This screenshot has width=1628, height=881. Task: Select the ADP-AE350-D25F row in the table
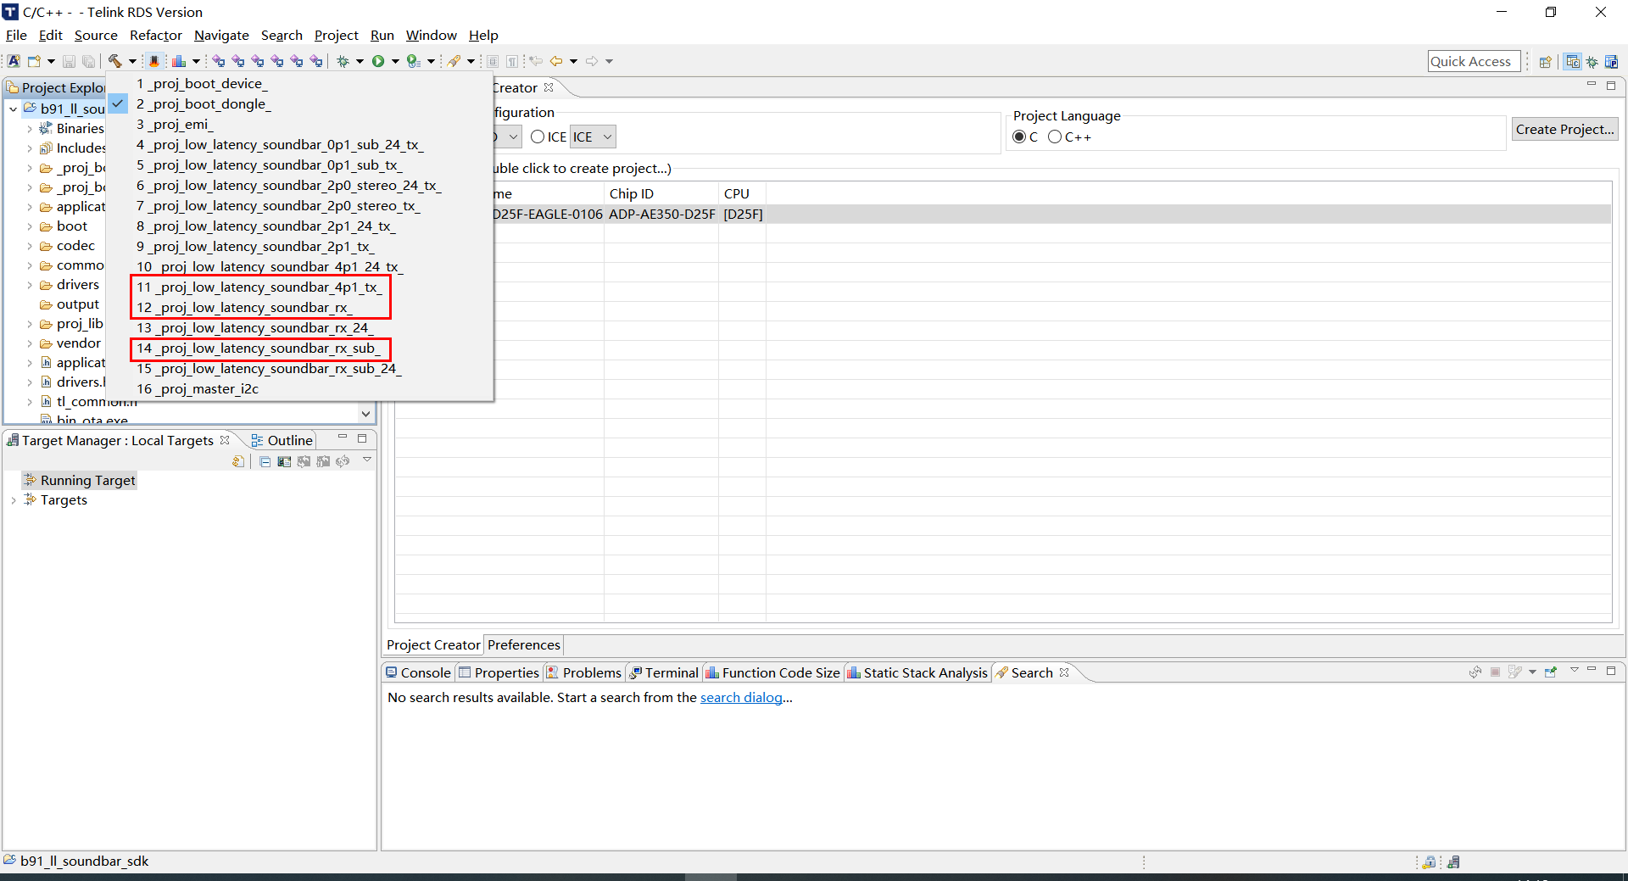[x=848, y=214]
